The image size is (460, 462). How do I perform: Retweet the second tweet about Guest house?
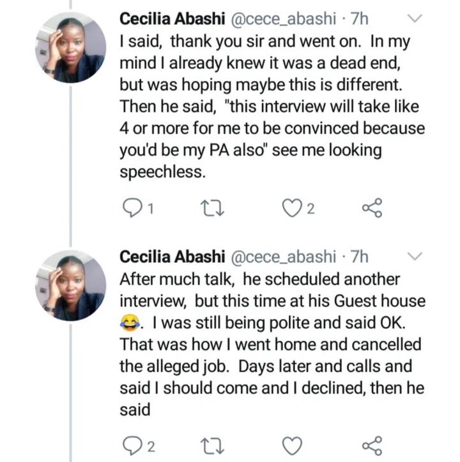[212, 446]
